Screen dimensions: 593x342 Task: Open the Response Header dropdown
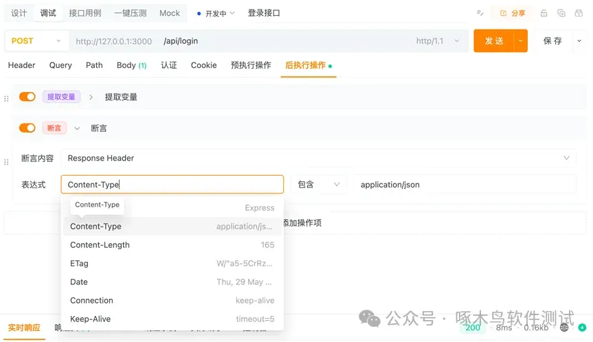coord(318,158)
